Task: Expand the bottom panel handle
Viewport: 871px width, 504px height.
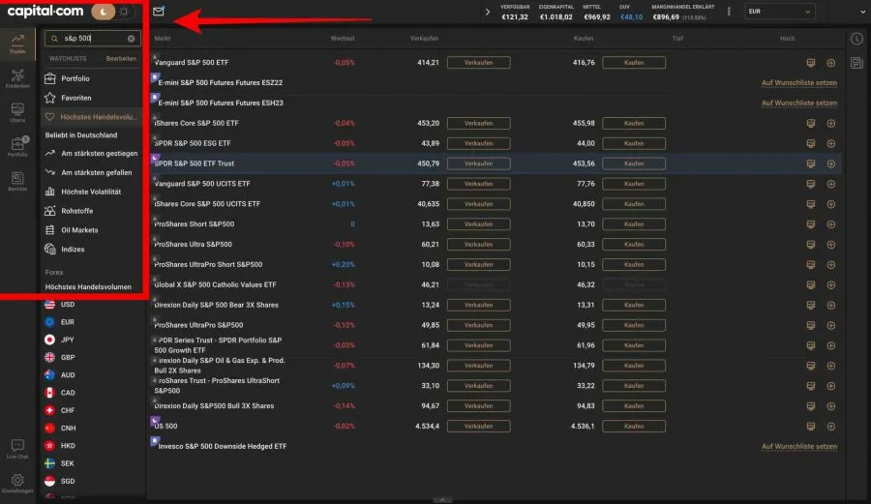Action: click(x=442, y=500)
